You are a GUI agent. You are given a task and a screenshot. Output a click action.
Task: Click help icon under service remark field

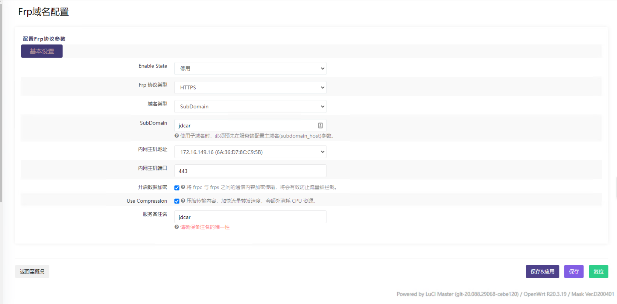[x=176, y=227]
